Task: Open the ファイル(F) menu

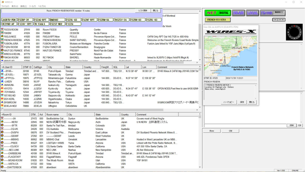Action: click(5, 6)
